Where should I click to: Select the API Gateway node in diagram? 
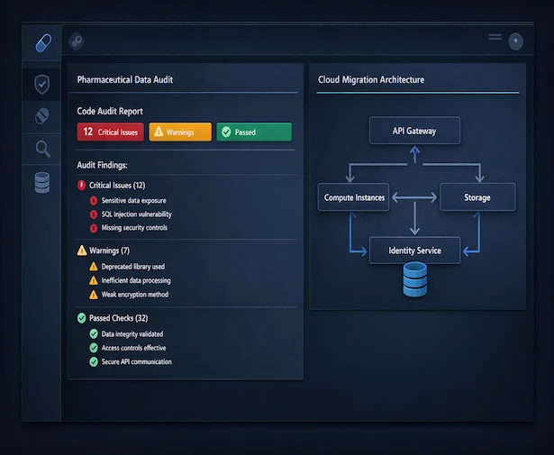click(x=414, y=131)
